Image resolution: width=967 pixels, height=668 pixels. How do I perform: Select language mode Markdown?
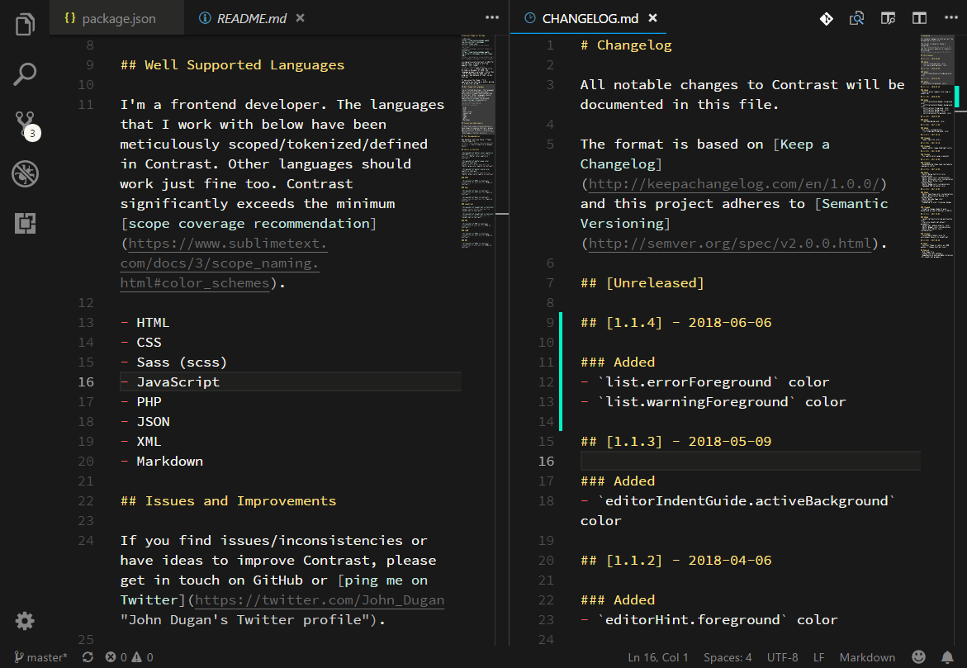pos(867,657)
